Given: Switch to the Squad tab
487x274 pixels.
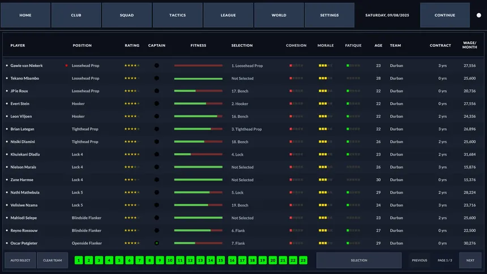Looking at the screenshot, I should pyautogui.click(x=127, y=15).
